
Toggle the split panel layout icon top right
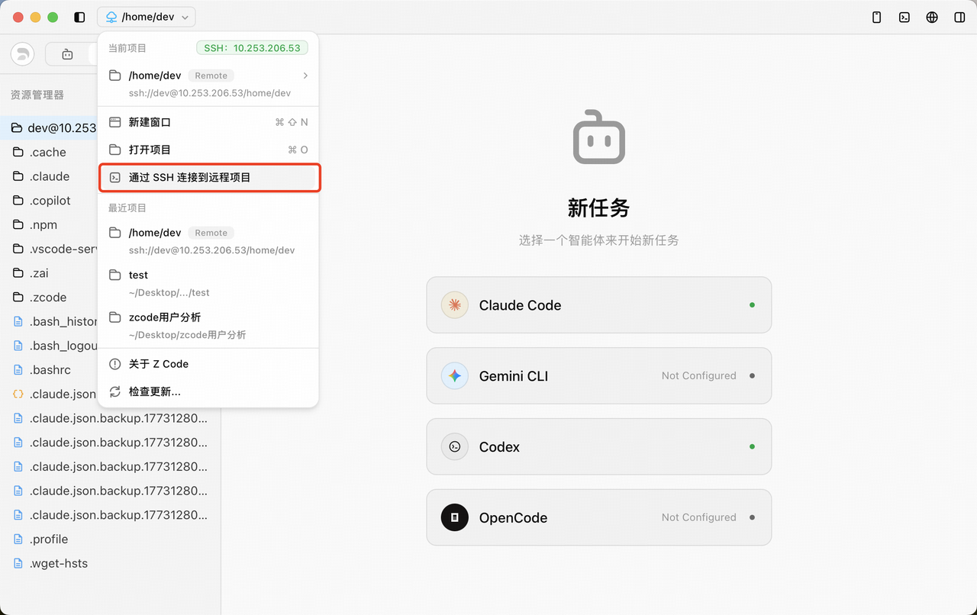coord(959,16)
